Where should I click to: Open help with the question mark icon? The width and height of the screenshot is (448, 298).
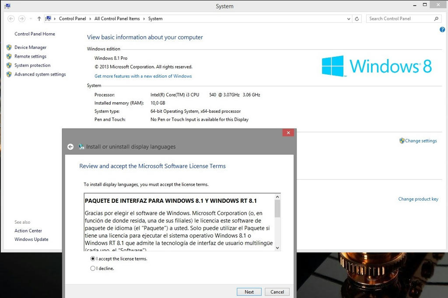click(442, 29)
